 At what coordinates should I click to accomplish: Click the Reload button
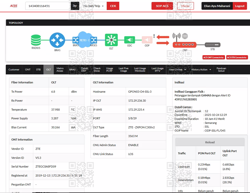point(210,142)
